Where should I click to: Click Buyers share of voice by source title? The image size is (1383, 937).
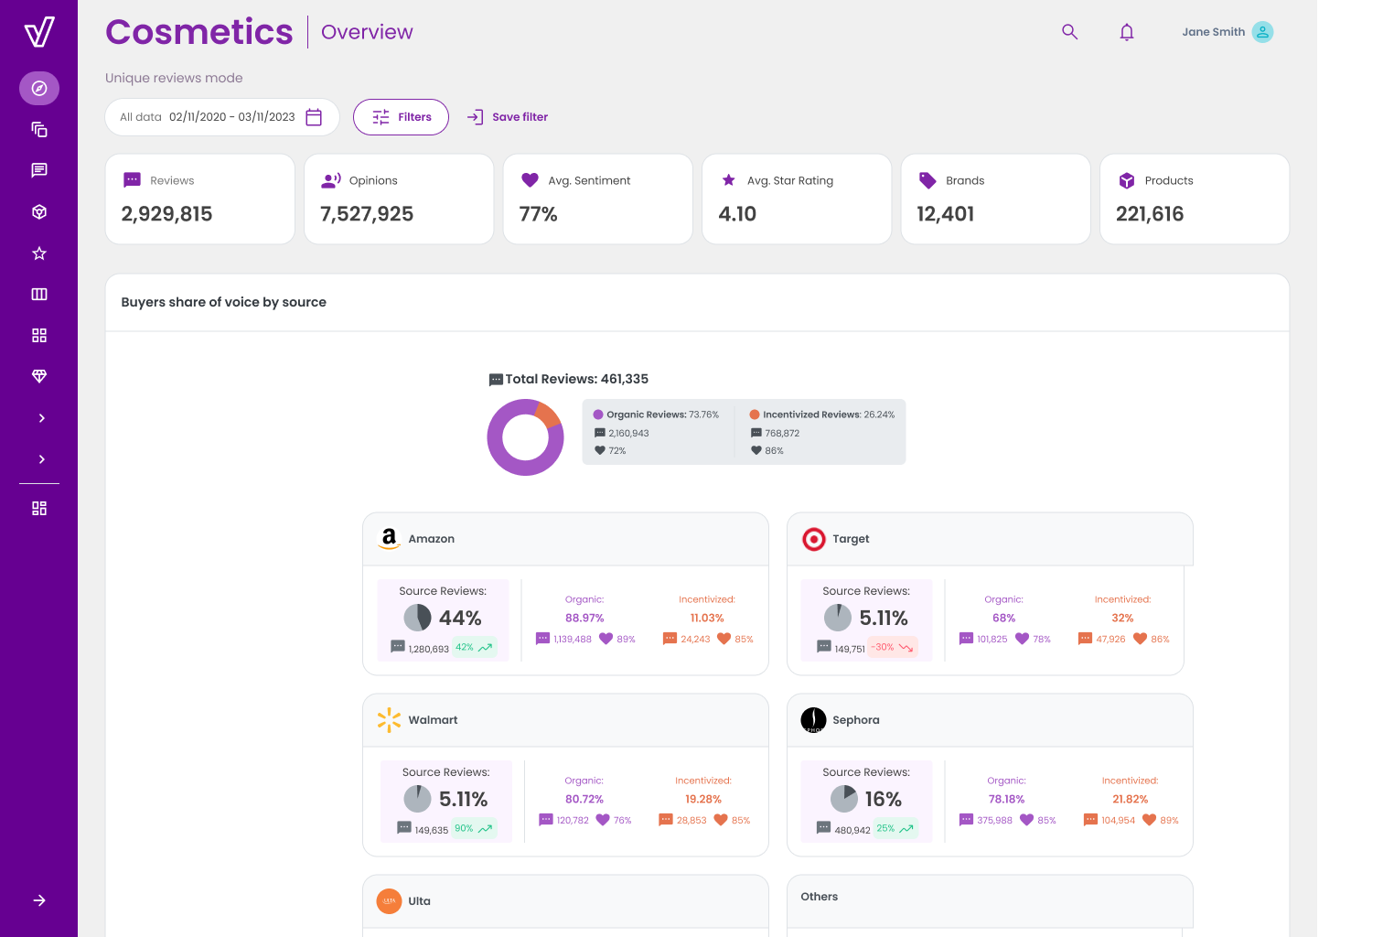(224, 302)
